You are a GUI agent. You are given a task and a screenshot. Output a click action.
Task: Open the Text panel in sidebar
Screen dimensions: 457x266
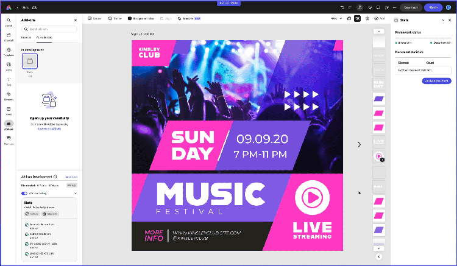9,80
